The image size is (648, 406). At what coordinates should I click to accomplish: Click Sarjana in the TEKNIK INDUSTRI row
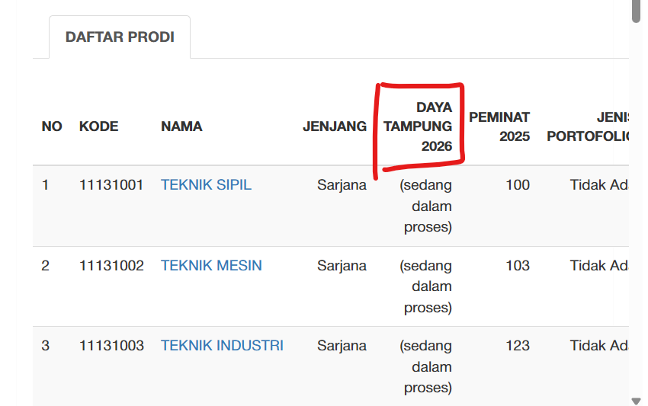pos(342,345)
